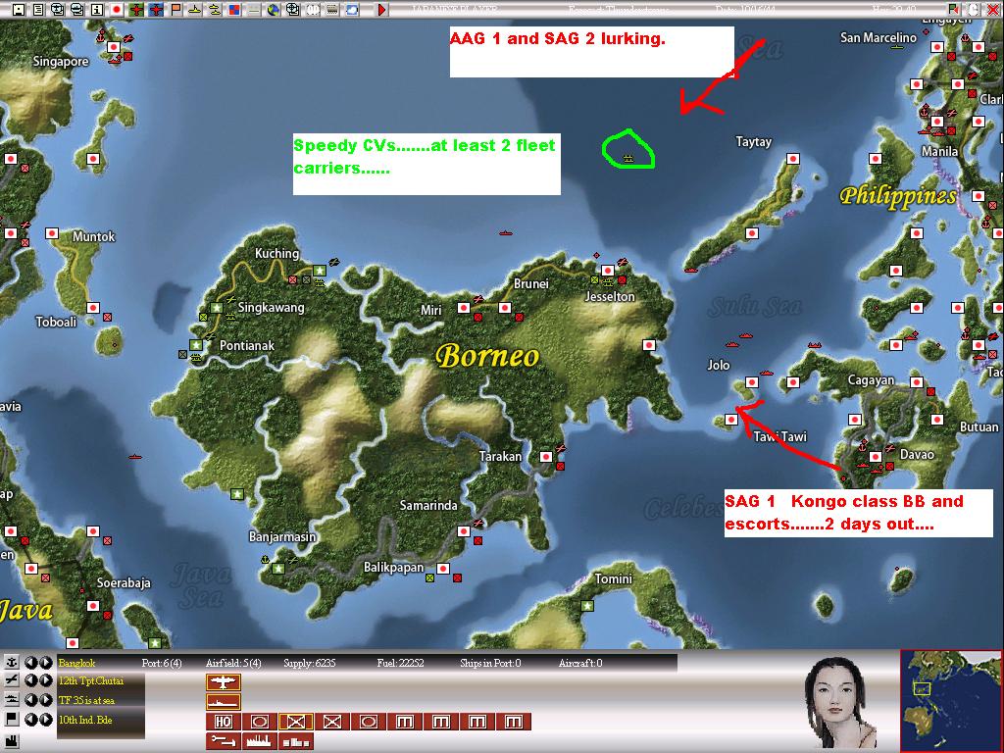This screenshot has height=753, width=1004.
Task: Click 'Fuel: 22252' in base info bar
Action: coord(400,663)
